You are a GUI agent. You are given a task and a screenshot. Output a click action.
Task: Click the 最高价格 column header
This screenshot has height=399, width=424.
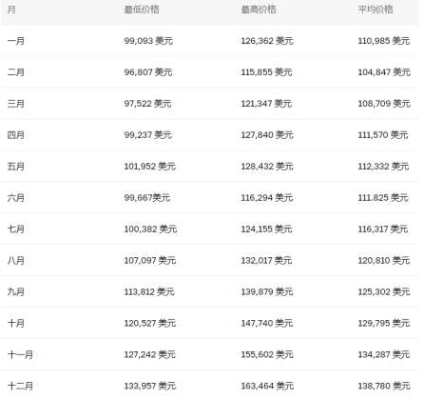[x=259, y=10]
